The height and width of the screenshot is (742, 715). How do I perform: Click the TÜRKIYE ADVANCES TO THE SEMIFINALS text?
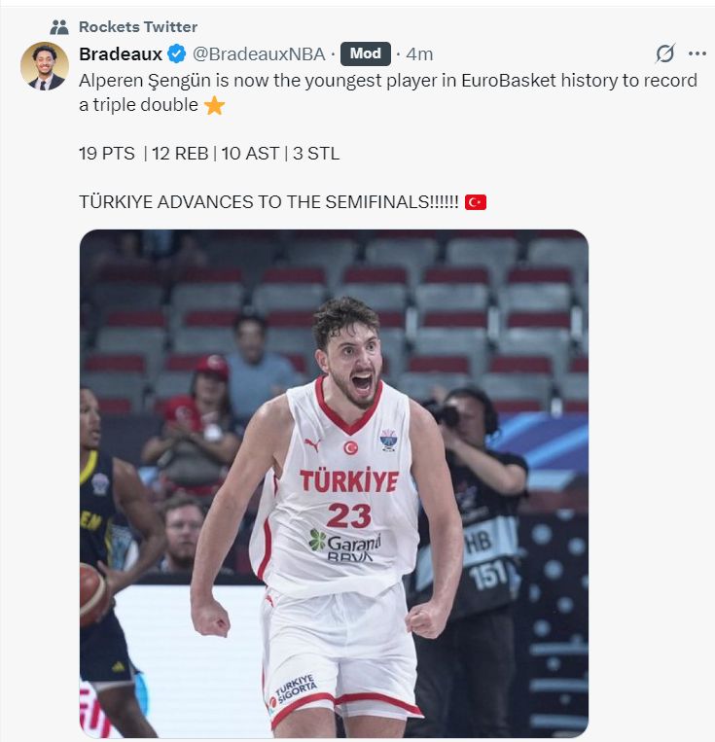coord(268,202)
